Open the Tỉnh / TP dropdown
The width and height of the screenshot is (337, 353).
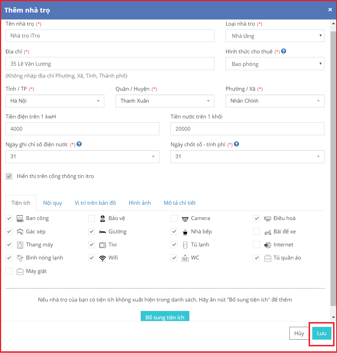click(55, 101)
